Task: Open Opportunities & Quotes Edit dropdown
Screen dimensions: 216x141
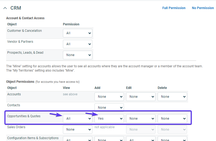Action: (x=141, y=119)
